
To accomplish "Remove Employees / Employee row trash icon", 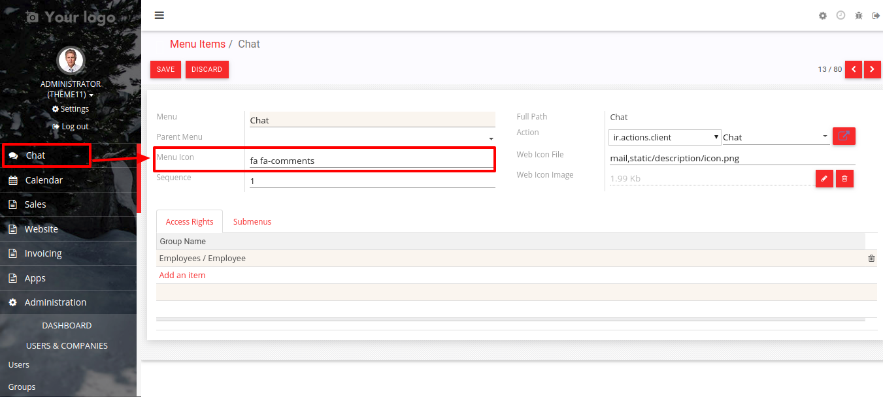I will (871, 259).
